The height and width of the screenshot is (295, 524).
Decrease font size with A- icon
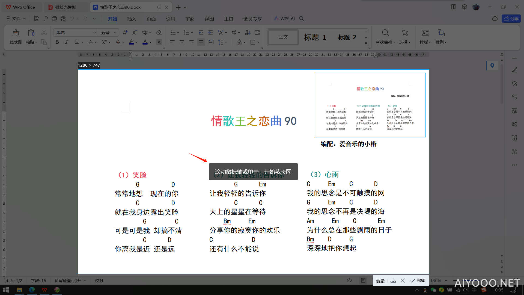(x=135, y=33)
